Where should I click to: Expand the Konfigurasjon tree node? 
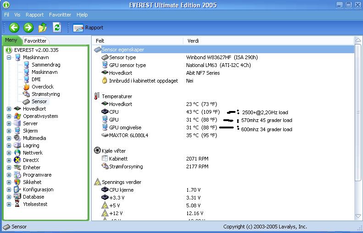pos(9,189)
